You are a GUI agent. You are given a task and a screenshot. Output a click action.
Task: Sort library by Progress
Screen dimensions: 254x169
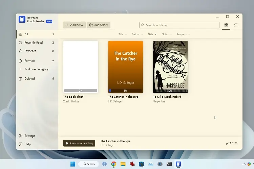pyautogui.click(x=183, y=34)
